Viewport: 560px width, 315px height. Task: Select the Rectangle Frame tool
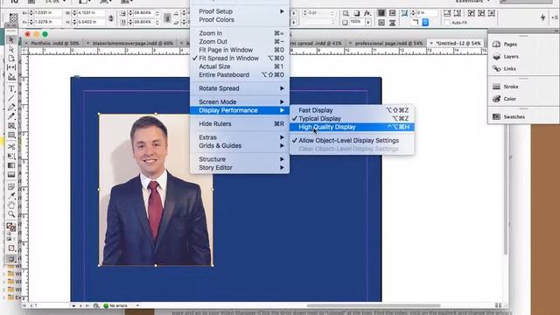(11, 126)
